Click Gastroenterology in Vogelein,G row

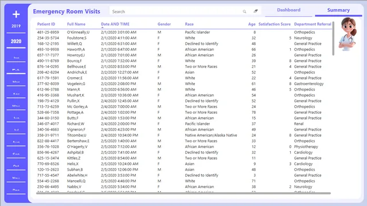click(309, 84)
